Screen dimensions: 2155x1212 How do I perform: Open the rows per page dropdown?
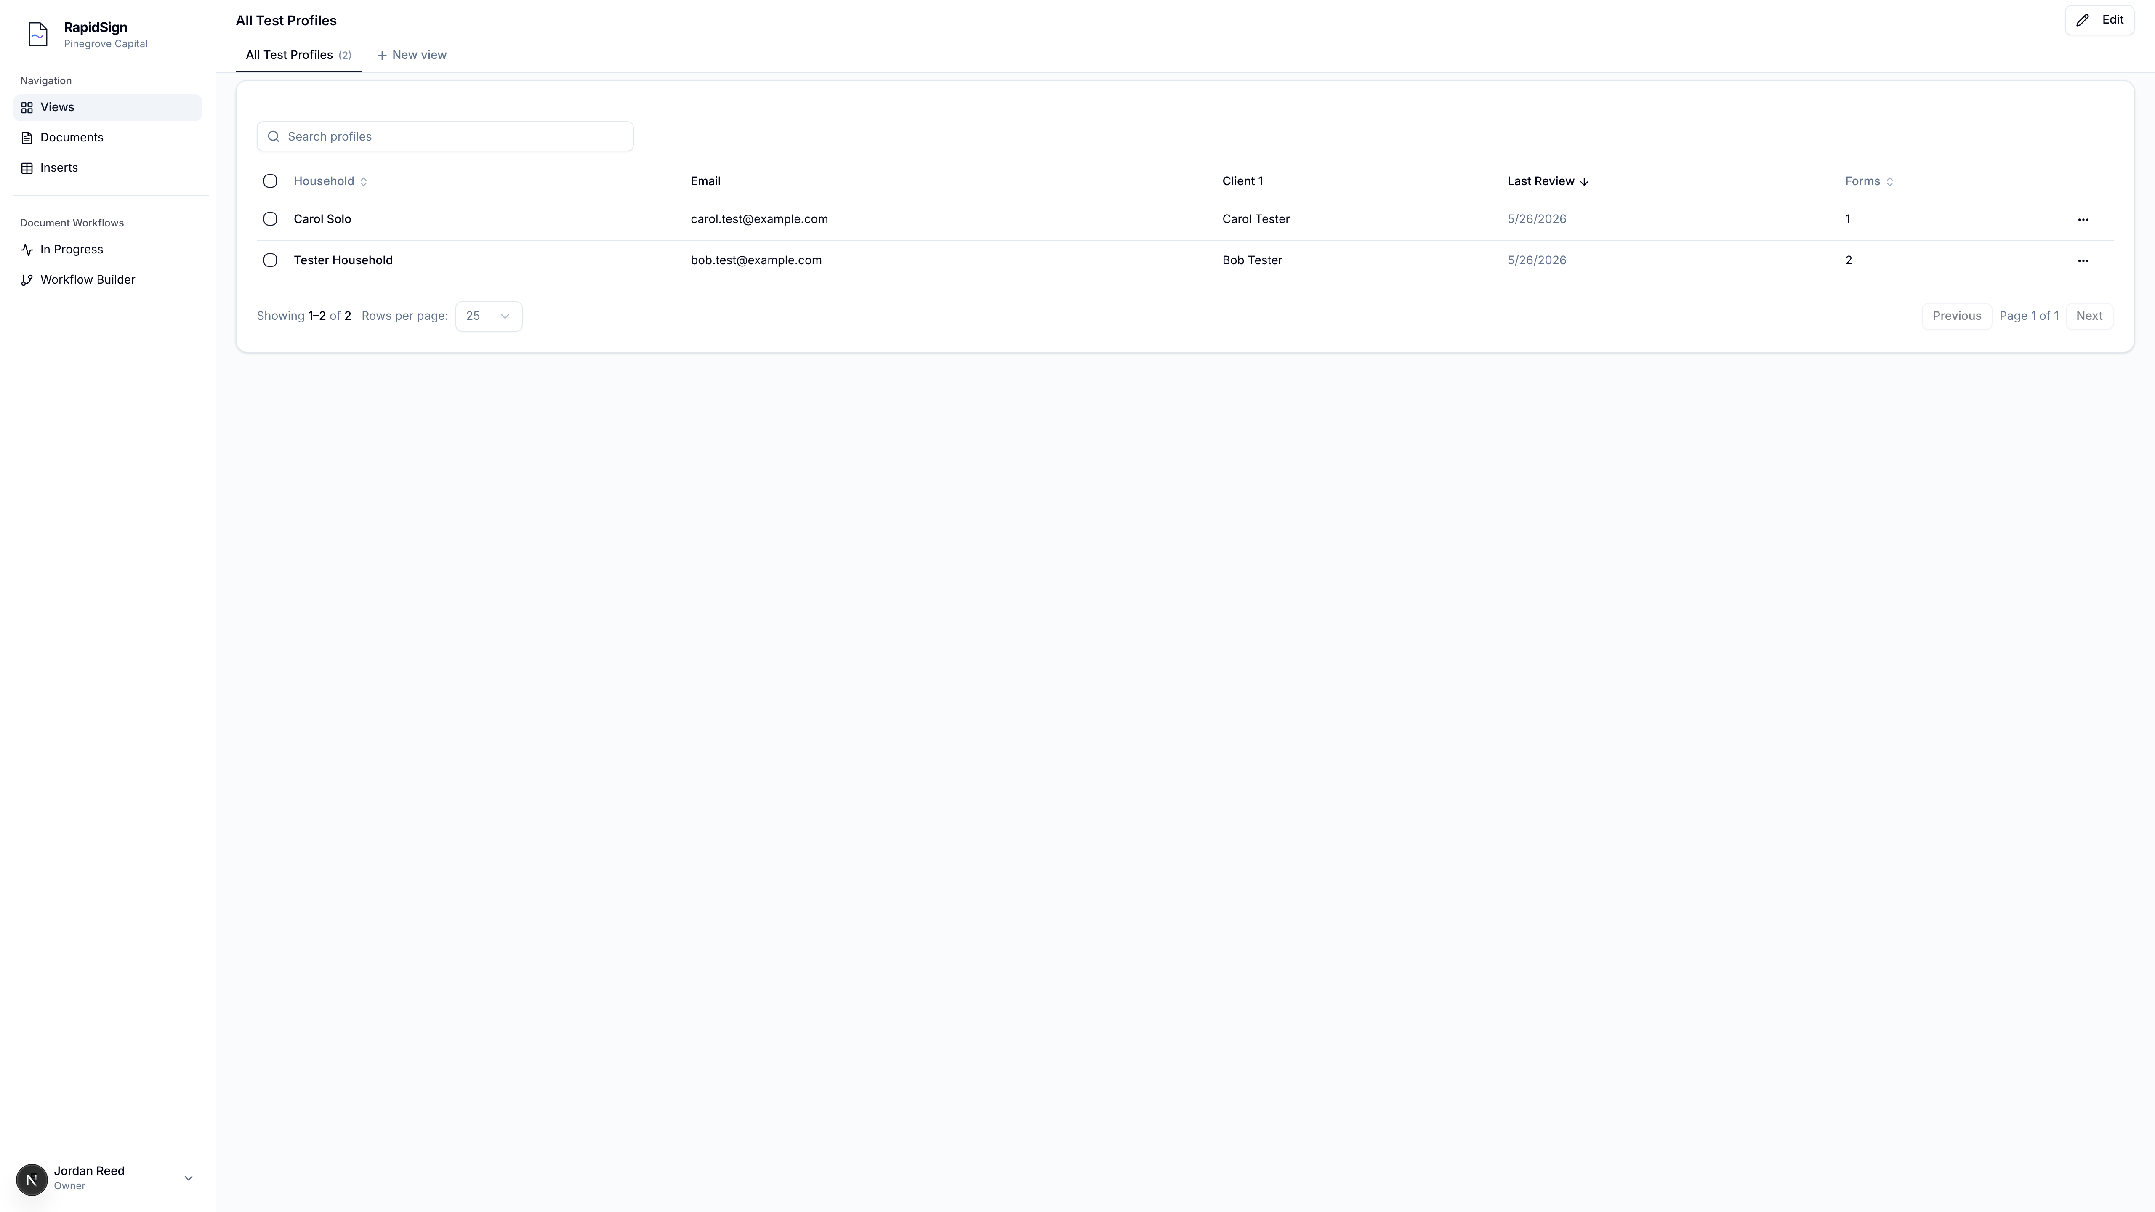tap(489, 316)
